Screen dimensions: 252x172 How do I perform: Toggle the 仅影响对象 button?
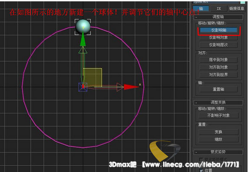(219, 37)
